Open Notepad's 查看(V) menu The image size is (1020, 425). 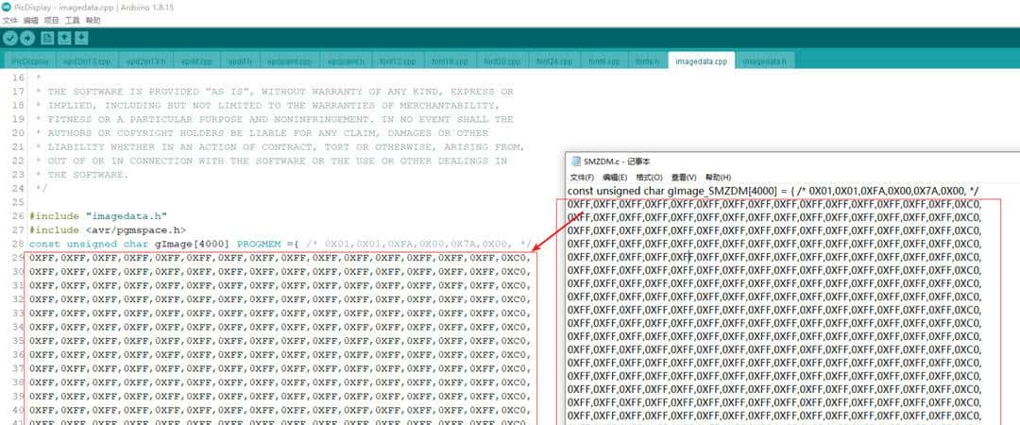683,177
